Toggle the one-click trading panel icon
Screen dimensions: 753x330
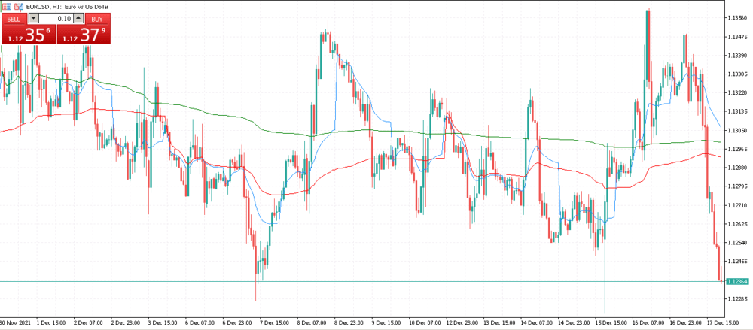click(x=6, y=6)
